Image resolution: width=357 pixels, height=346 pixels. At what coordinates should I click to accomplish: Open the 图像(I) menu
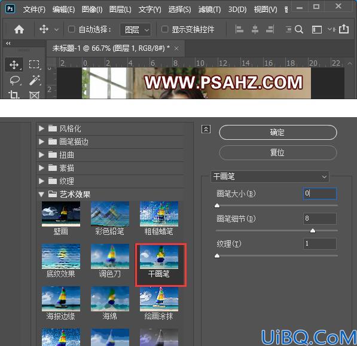(x=92, y=10)
